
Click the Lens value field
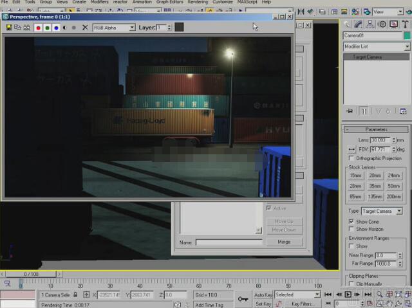click(380, 140)
